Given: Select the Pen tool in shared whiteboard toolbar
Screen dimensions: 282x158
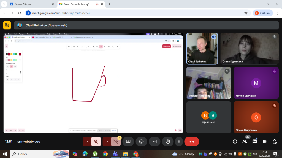Looking at the screenshot, I should [x=101, y=47].
